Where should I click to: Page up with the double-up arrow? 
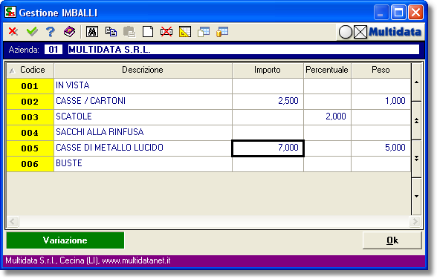tap(417, 120)
